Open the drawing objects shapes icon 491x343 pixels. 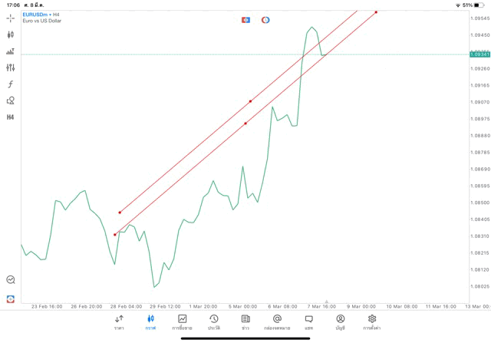[x=10, y=101]
